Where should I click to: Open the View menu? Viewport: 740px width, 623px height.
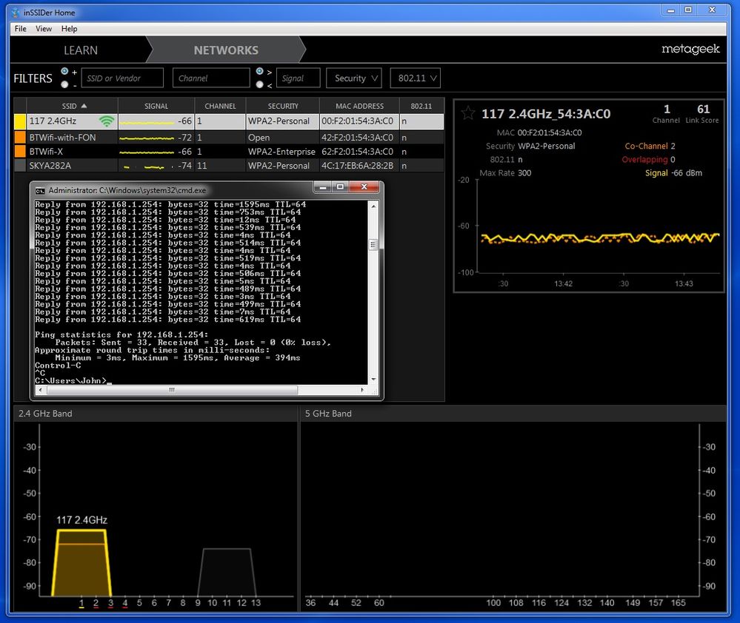(x=44, y=29)
